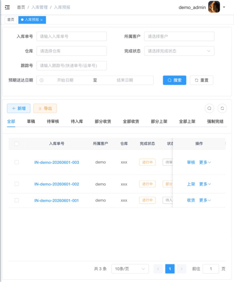Open the 所属客户 customer selector

[x=179, y=36]
